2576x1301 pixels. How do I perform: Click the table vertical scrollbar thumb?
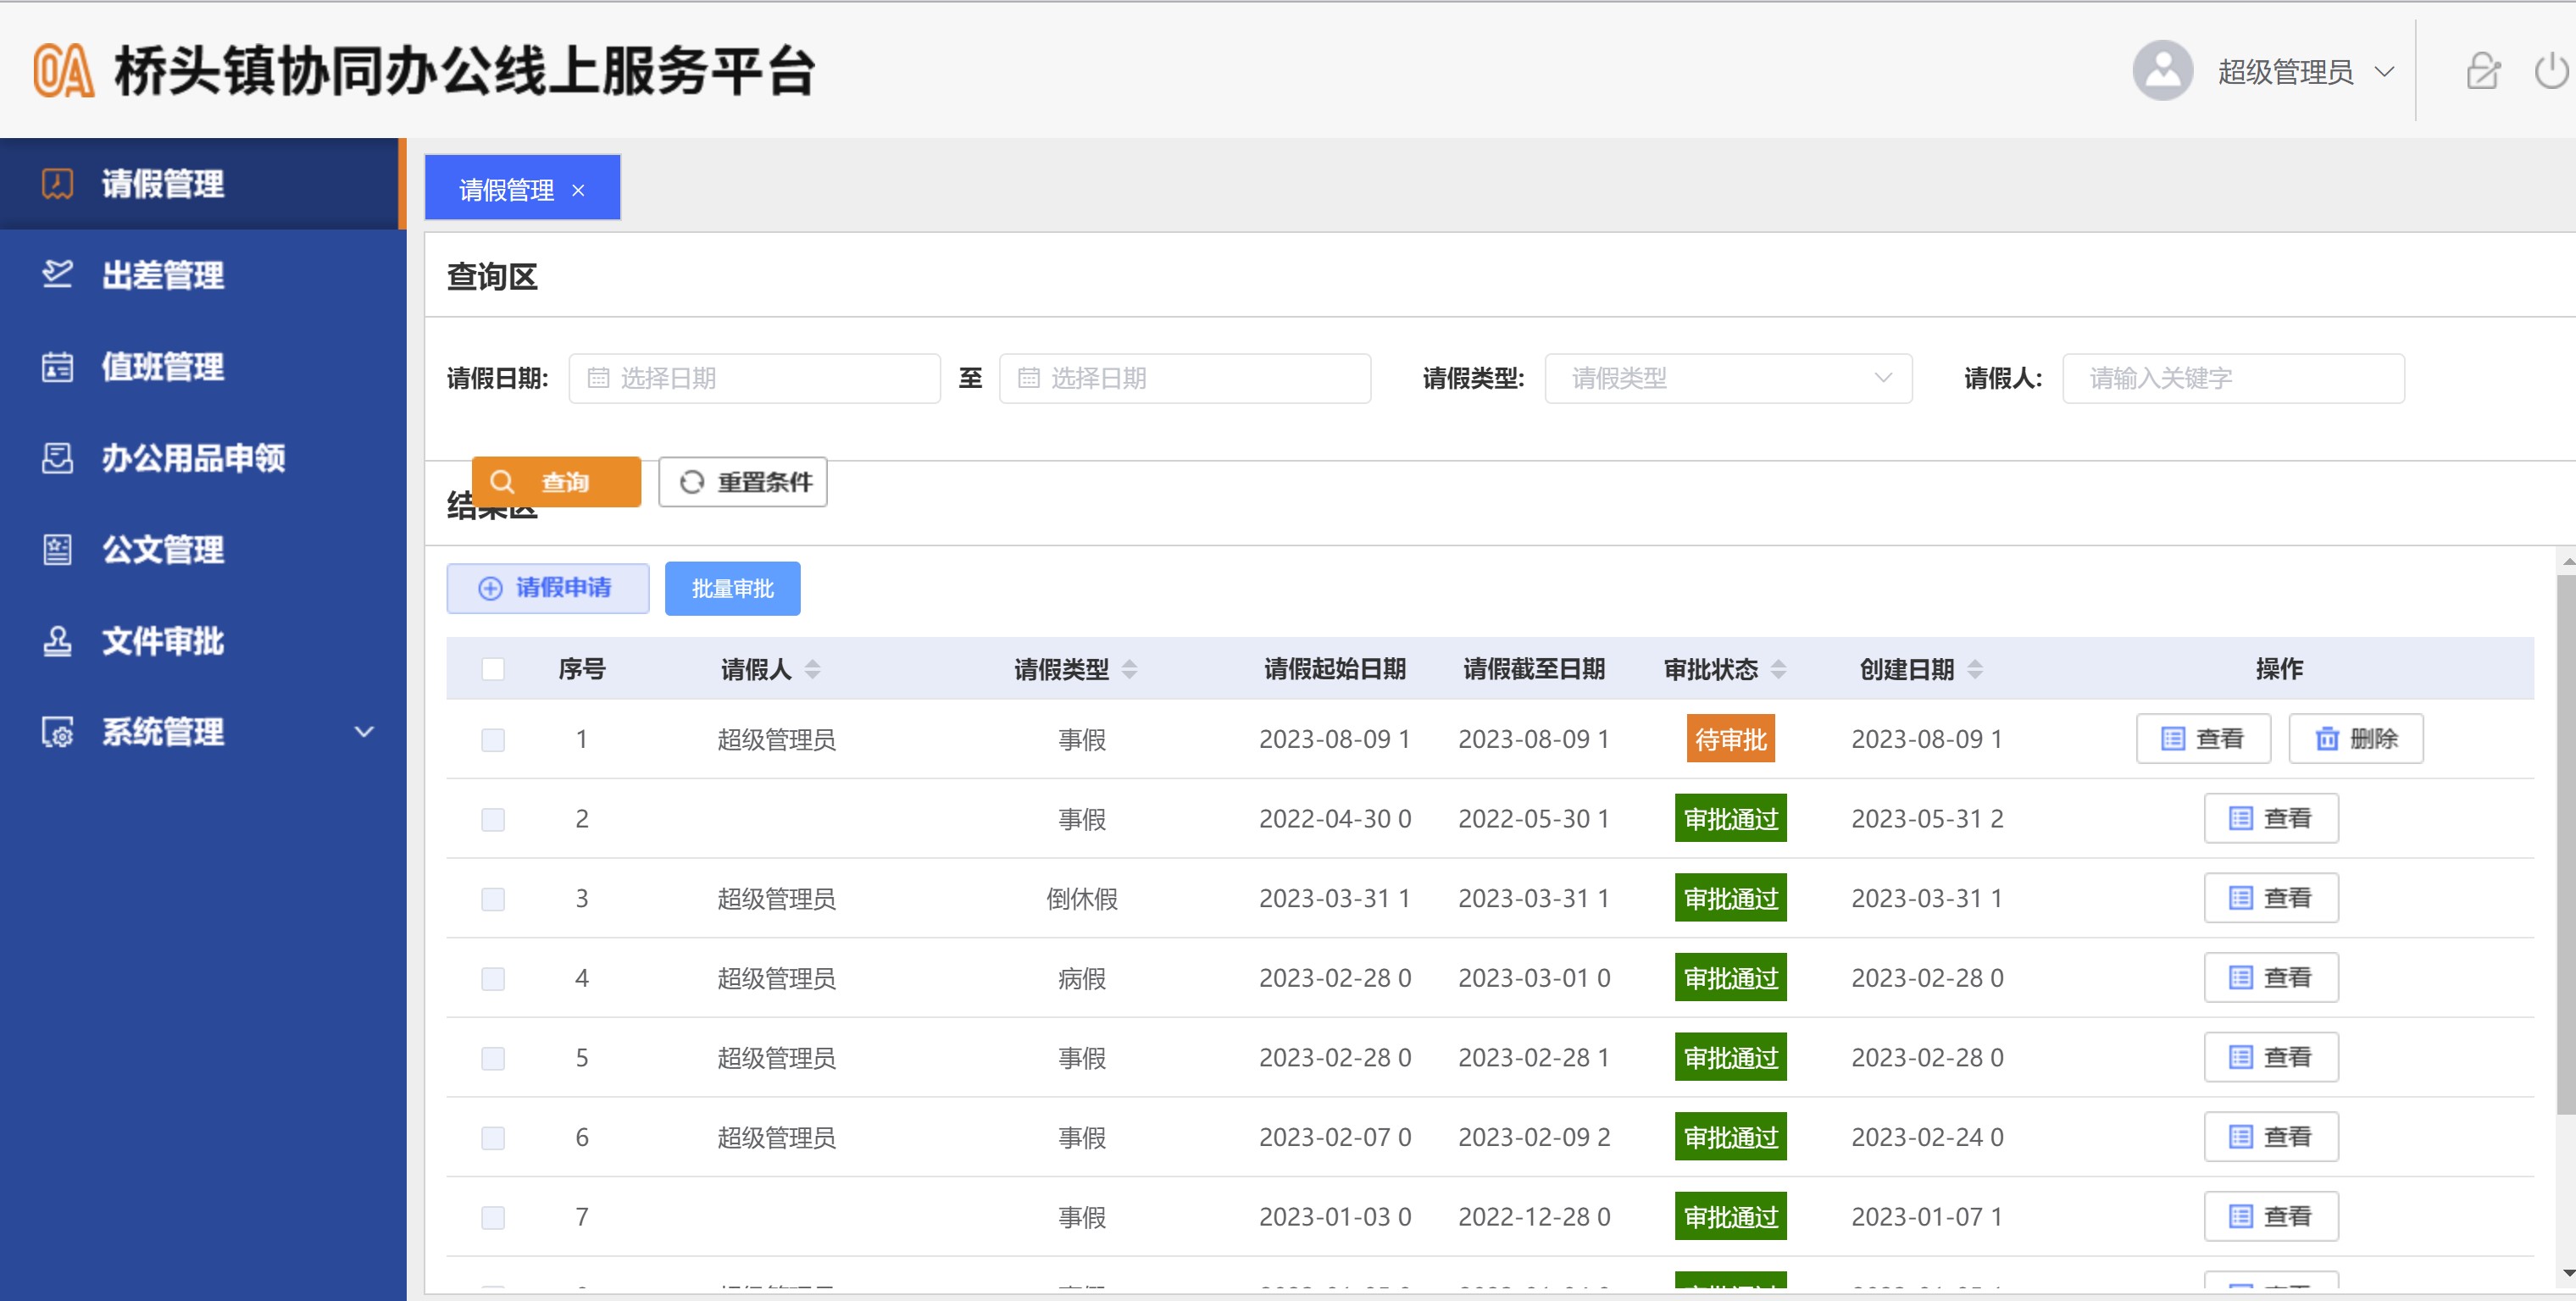coord(2566,844)
